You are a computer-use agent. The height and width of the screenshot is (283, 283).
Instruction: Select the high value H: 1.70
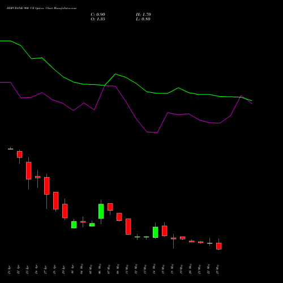[143, 15]
